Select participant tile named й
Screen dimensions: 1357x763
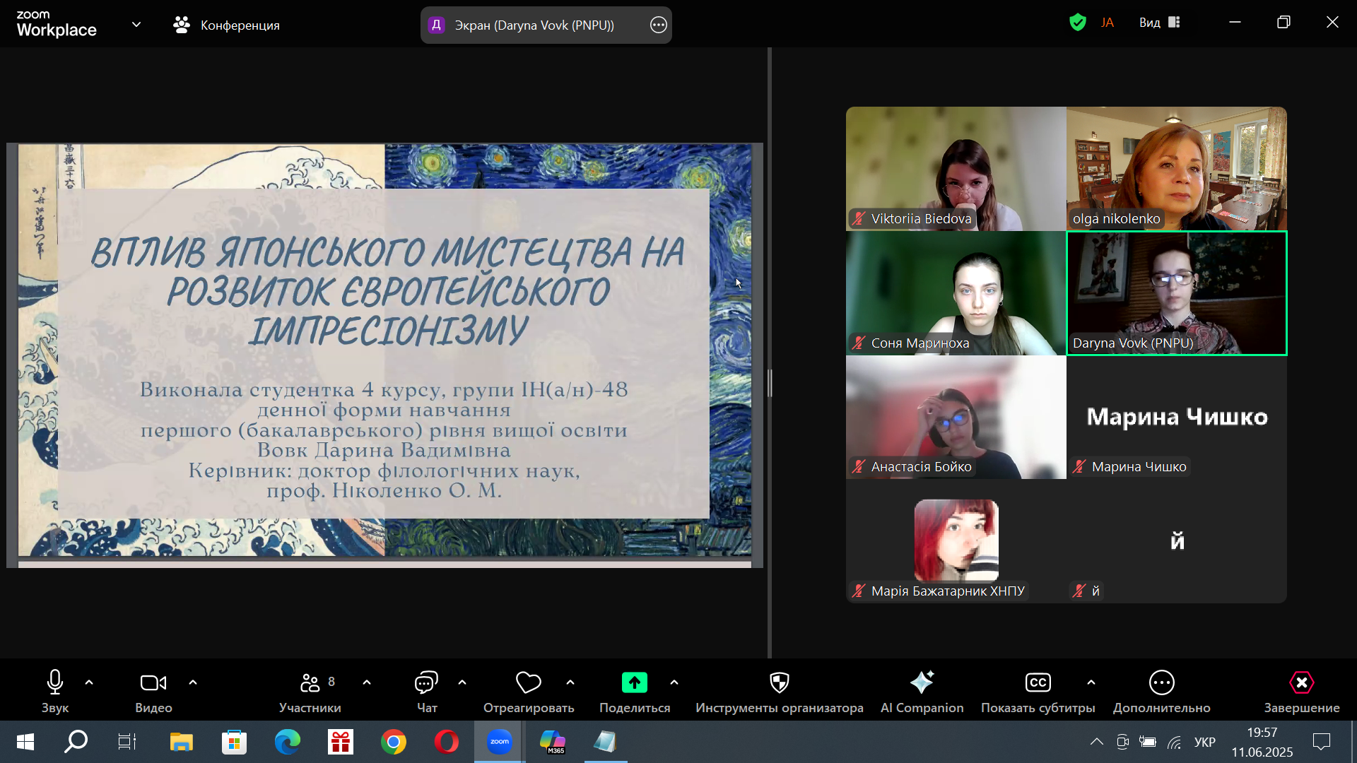pyautogui.click(x=1176, y=541)
